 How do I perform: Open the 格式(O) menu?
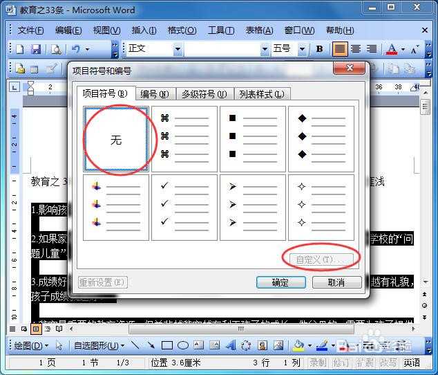coord(182,30)
